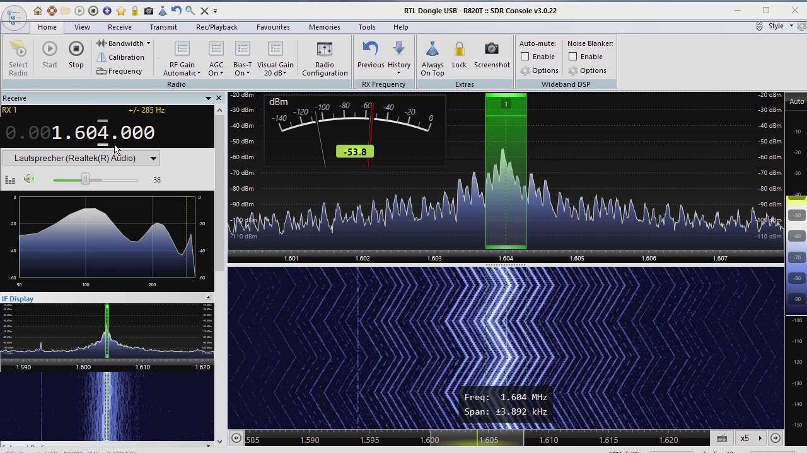This screenshot has width=807, height=453.
Task: Click the X icon in quick access toolbar
Action: point(204,11)
